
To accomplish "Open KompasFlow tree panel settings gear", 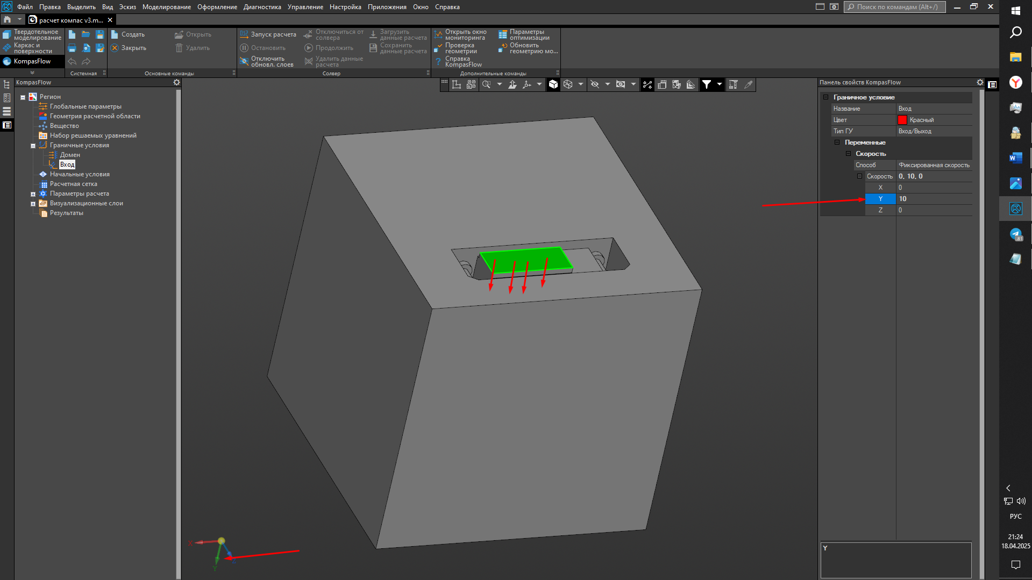I will 176,82.
